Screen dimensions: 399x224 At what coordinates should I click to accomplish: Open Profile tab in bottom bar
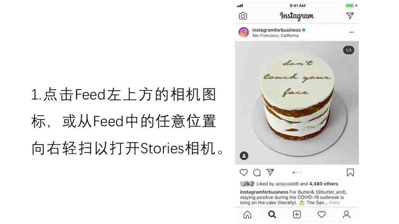pos(346,215)
